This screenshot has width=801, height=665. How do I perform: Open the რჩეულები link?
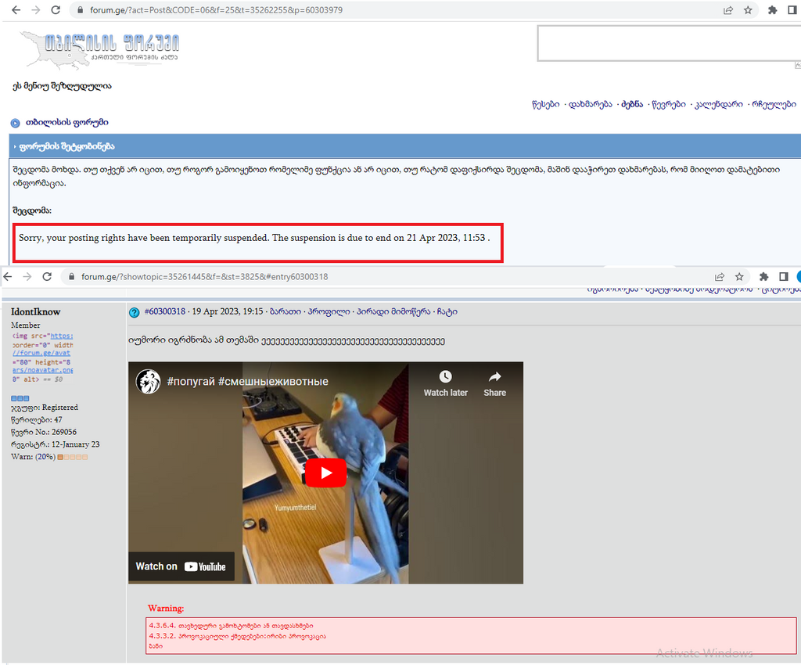(x=774, y=104)
